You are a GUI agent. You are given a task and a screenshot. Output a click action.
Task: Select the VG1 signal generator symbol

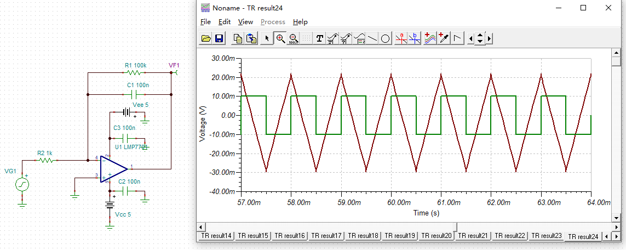(22, 185)
